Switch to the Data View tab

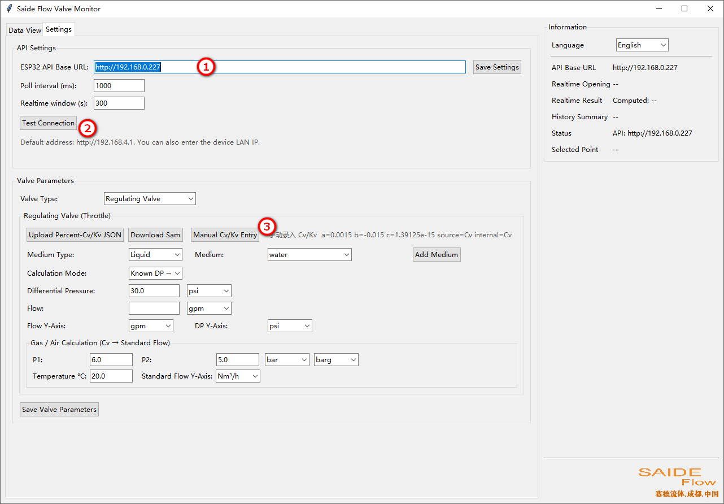tap(25, 30)
